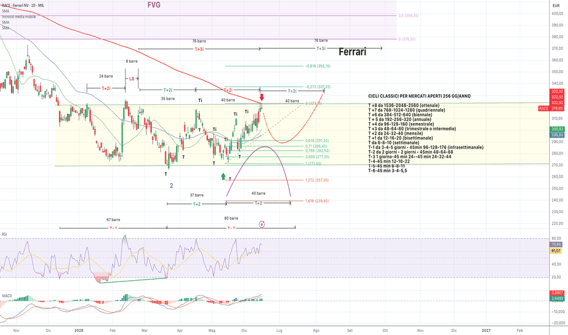This screenshot has height=335, width=568.
Task: Click the Mar time axis label
Action: (144, 331)
